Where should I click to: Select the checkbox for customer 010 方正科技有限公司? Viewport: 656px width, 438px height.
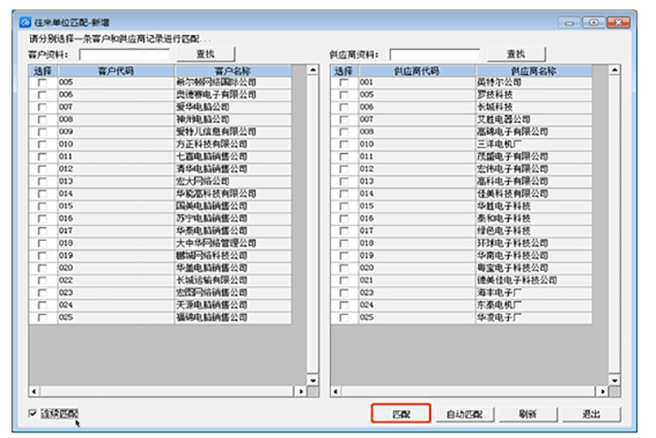point(42,144)
